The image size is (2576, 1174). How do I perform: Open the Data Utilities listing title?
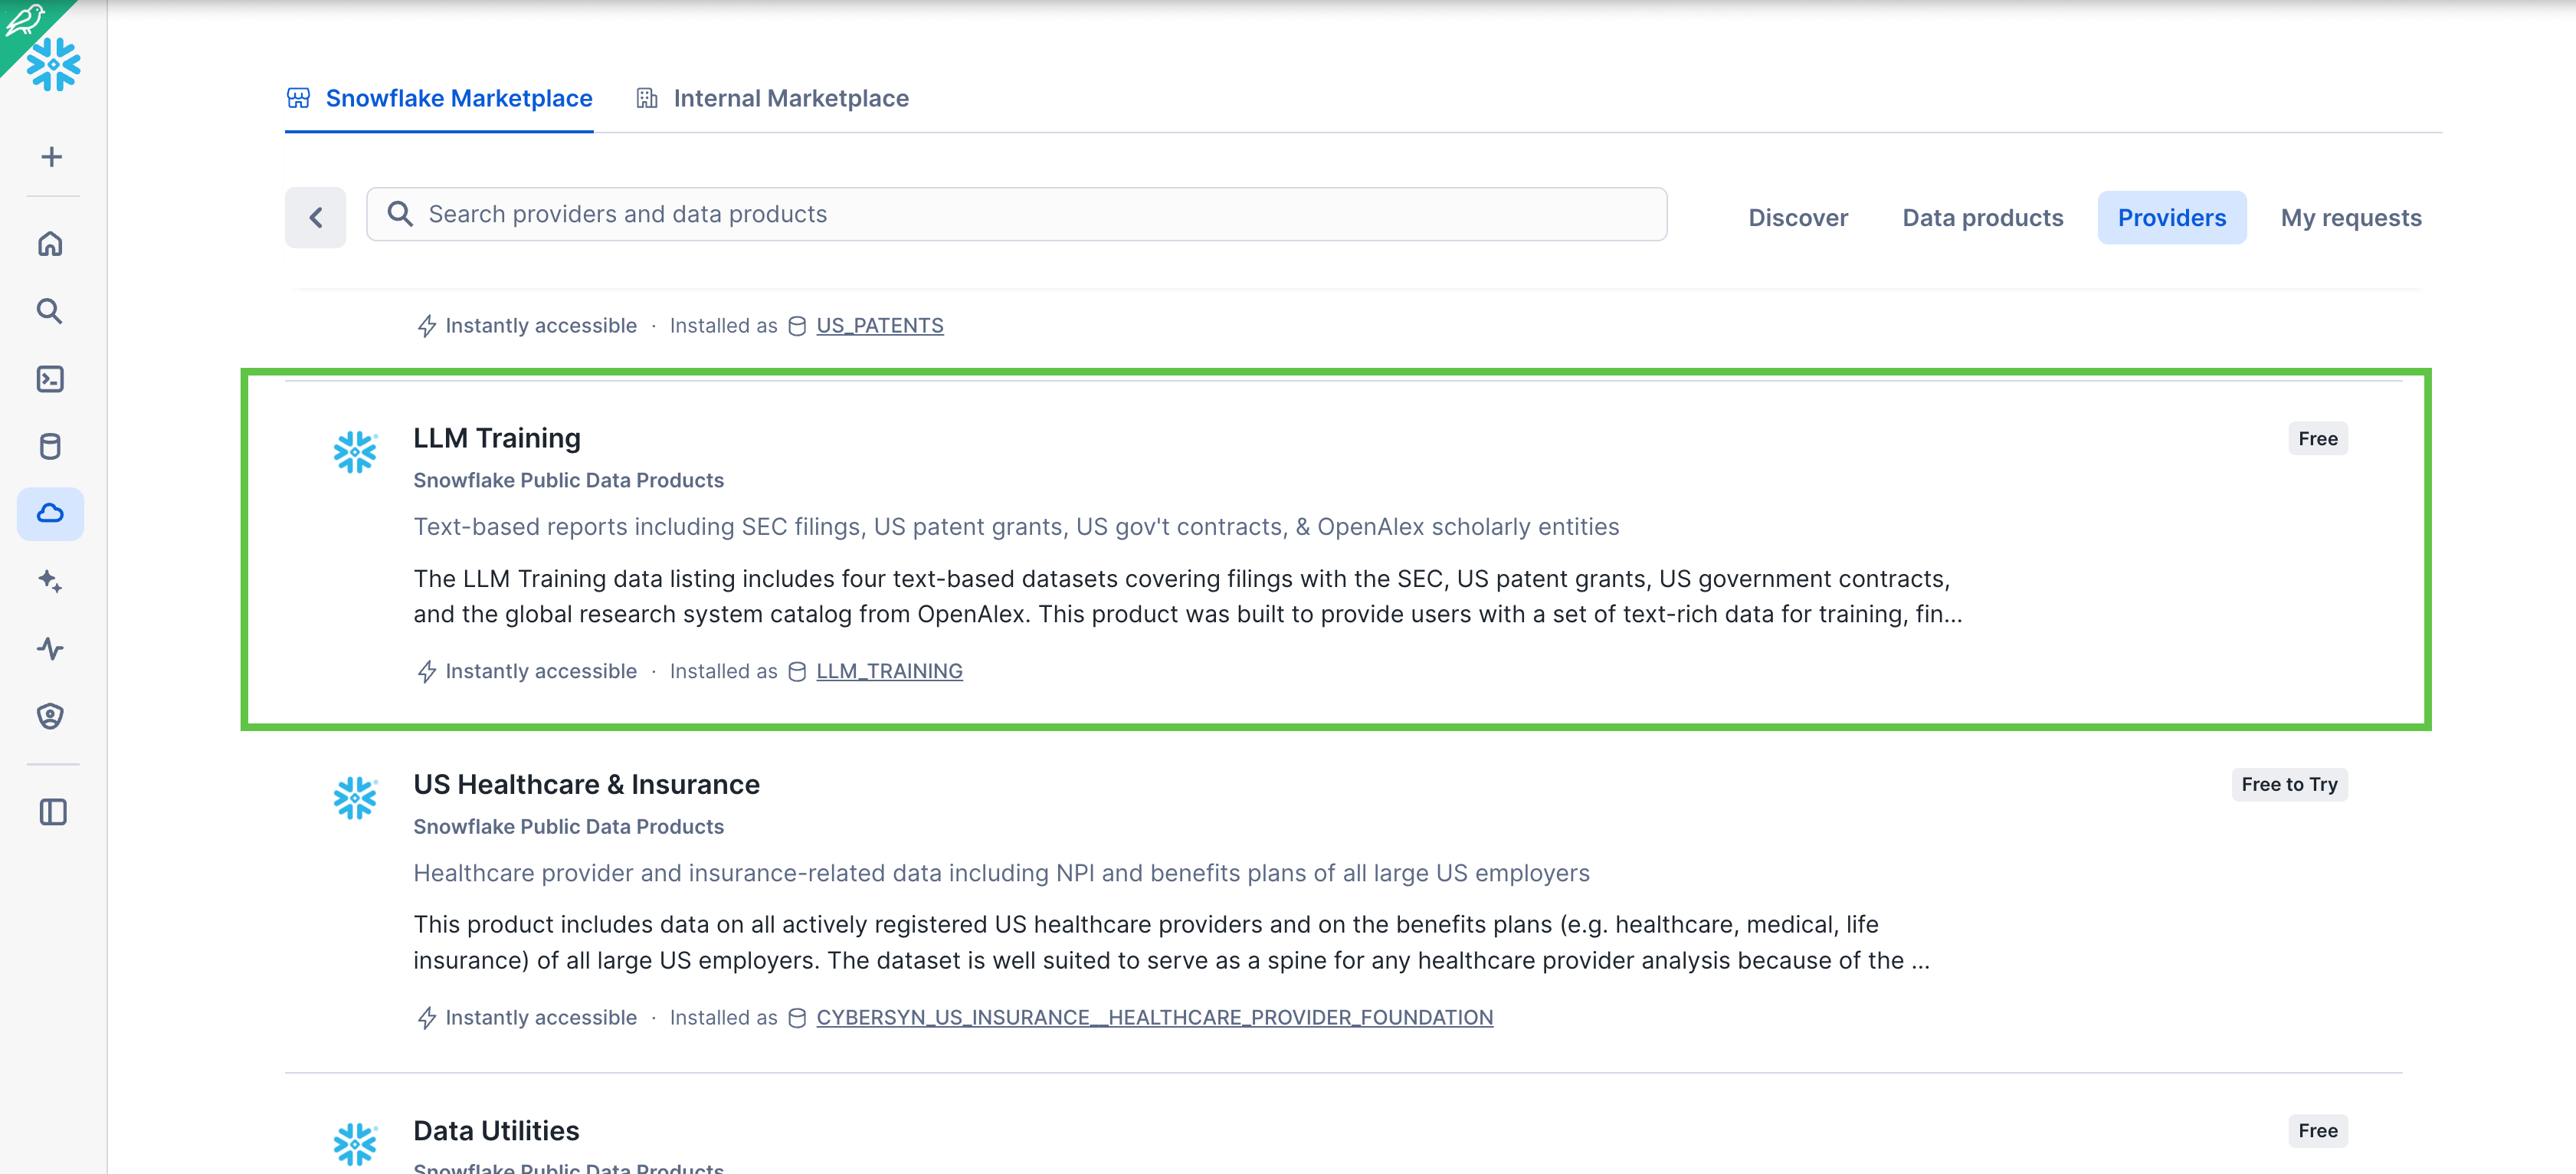tap(496, 1131)
